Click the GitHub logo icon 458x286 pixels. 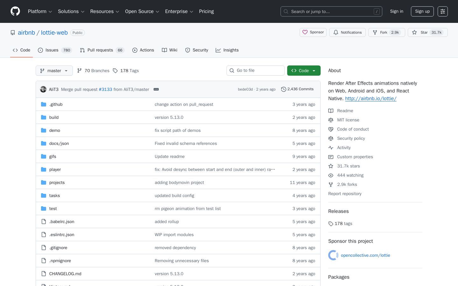coord(15,11)
